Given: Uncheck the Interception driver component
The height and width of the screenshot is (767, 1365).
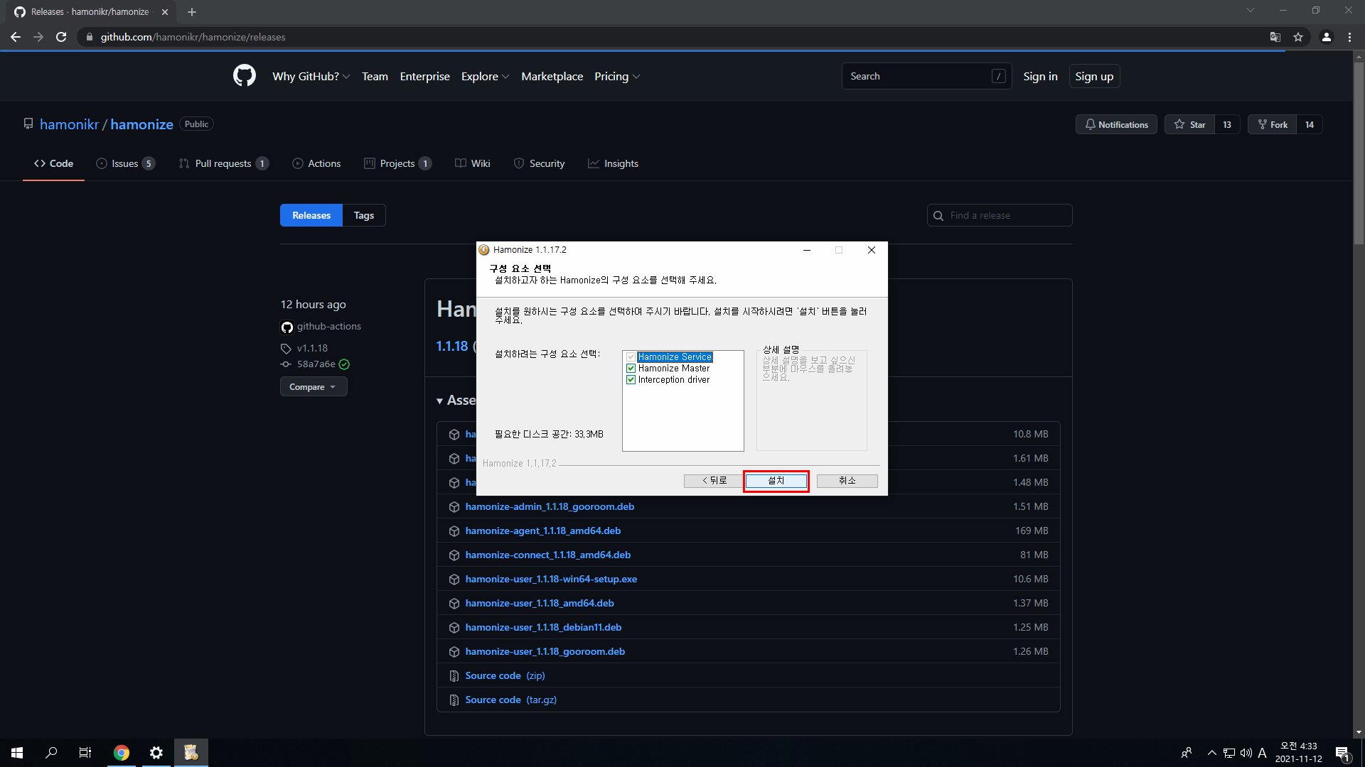Looking at the screenshot, I should (x=631, y=380).
